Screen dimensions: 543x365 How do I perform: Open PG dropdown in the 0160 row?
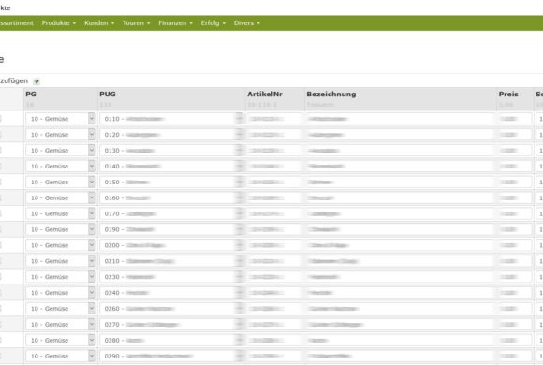click(x=60, y=198)
